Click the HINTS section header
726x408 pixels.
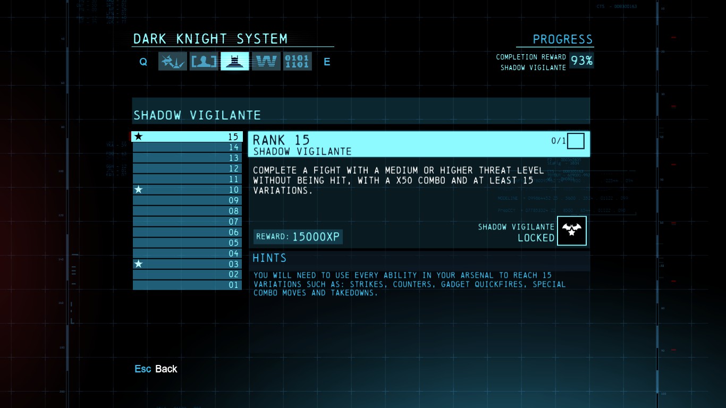click(x=269, y=258)
